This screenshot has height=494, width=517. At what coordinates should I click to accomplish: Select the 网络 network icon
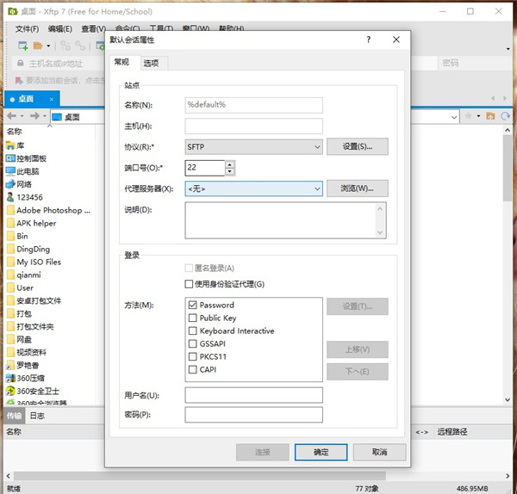coord(10,184)
